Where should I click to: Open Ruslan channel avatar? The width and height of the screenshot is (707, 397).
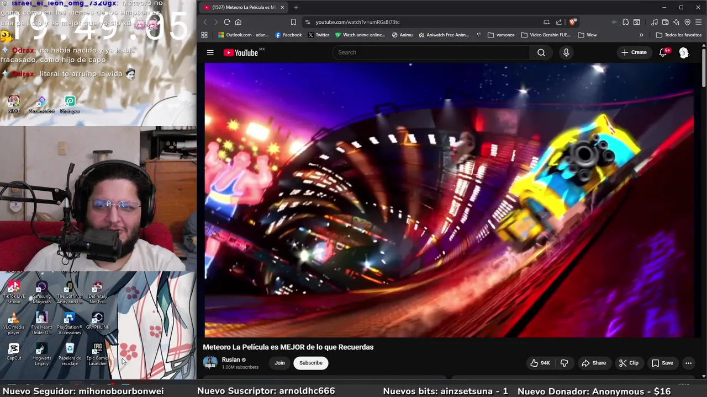coord(210,363)
